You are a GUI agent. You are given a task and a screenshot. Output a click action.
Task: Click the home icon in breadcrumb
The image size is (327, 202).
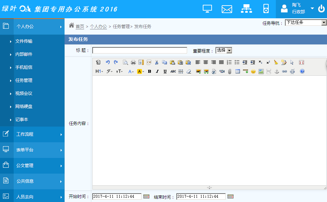tap(71, 25)
